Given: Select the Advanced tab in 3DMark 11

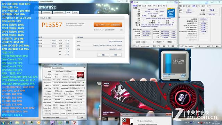Looking at the screenshot, I should point(47,12).
